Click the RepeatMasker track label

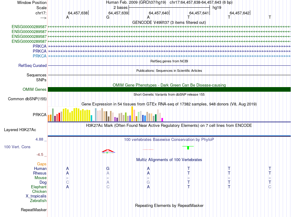(34, 210)
